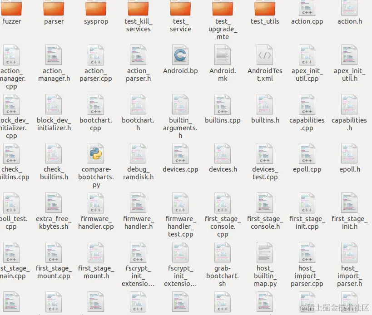Open the fuzzer folder icon
Image resolution: width=372 pixels, height=315 pixels.
(11, 8)
